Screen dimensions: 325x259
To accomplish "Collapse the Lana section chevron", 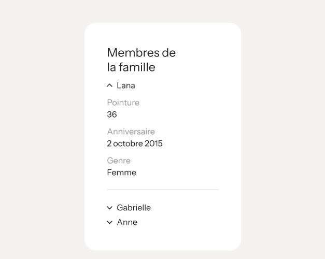I will [x=109, y=85].
